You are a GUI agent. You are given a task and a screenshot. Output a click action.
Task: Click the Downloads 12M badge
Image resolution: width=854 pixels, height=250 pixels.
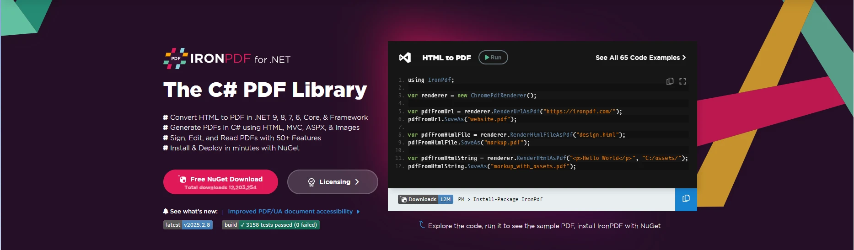coord(425,200)
